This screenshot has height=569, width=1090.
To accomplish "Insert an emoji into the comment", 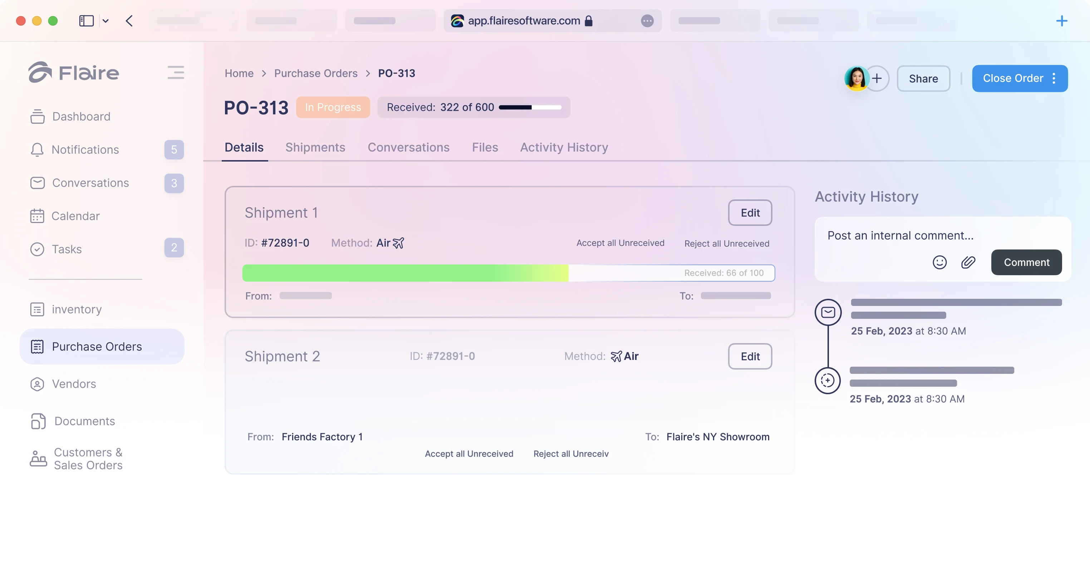I will point(939,262).
